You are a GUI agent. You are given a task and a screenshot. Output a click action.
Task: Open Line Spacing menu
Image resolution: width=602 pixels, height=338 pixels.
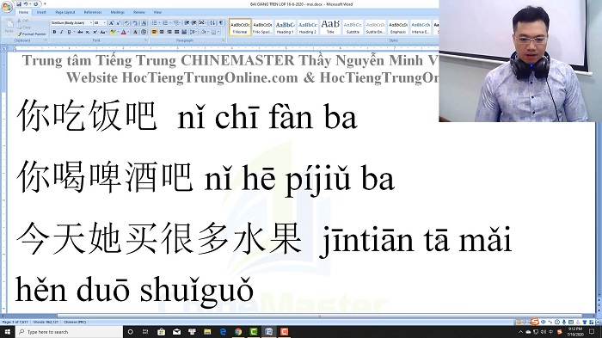193,32
